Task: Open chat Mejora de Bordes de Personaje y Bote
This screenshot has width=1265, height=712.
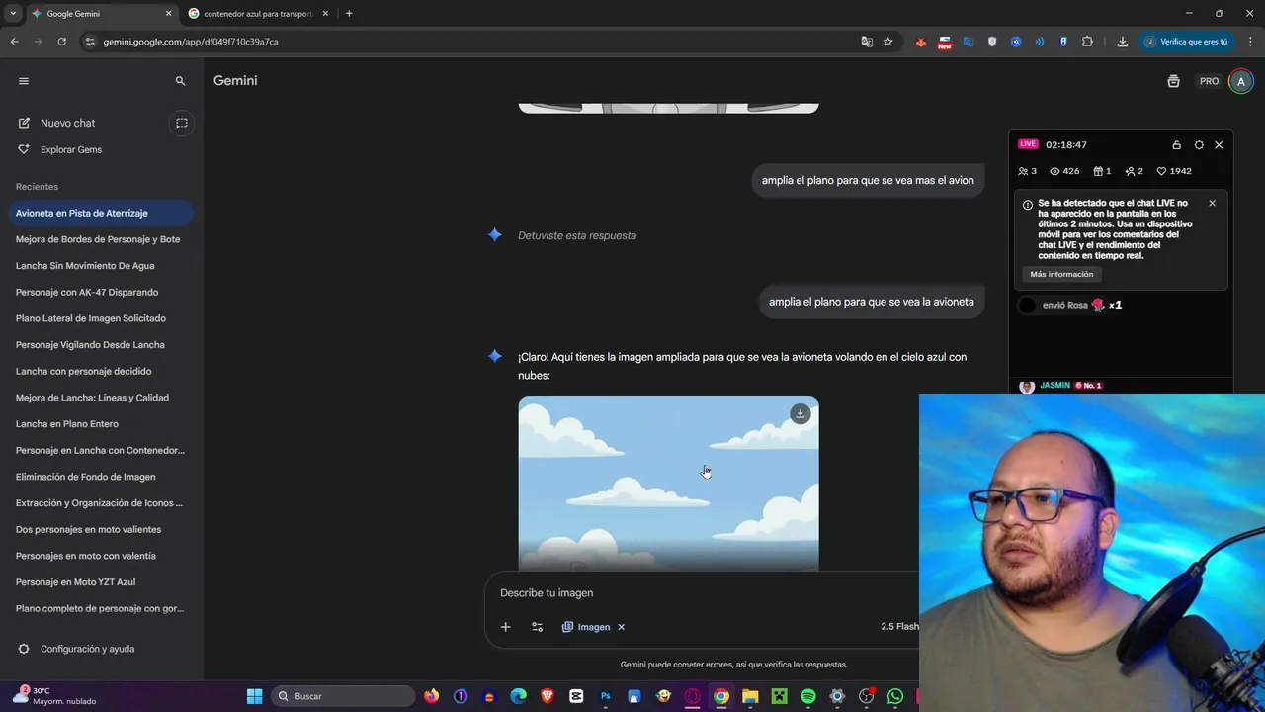Action: coord(99,239)
